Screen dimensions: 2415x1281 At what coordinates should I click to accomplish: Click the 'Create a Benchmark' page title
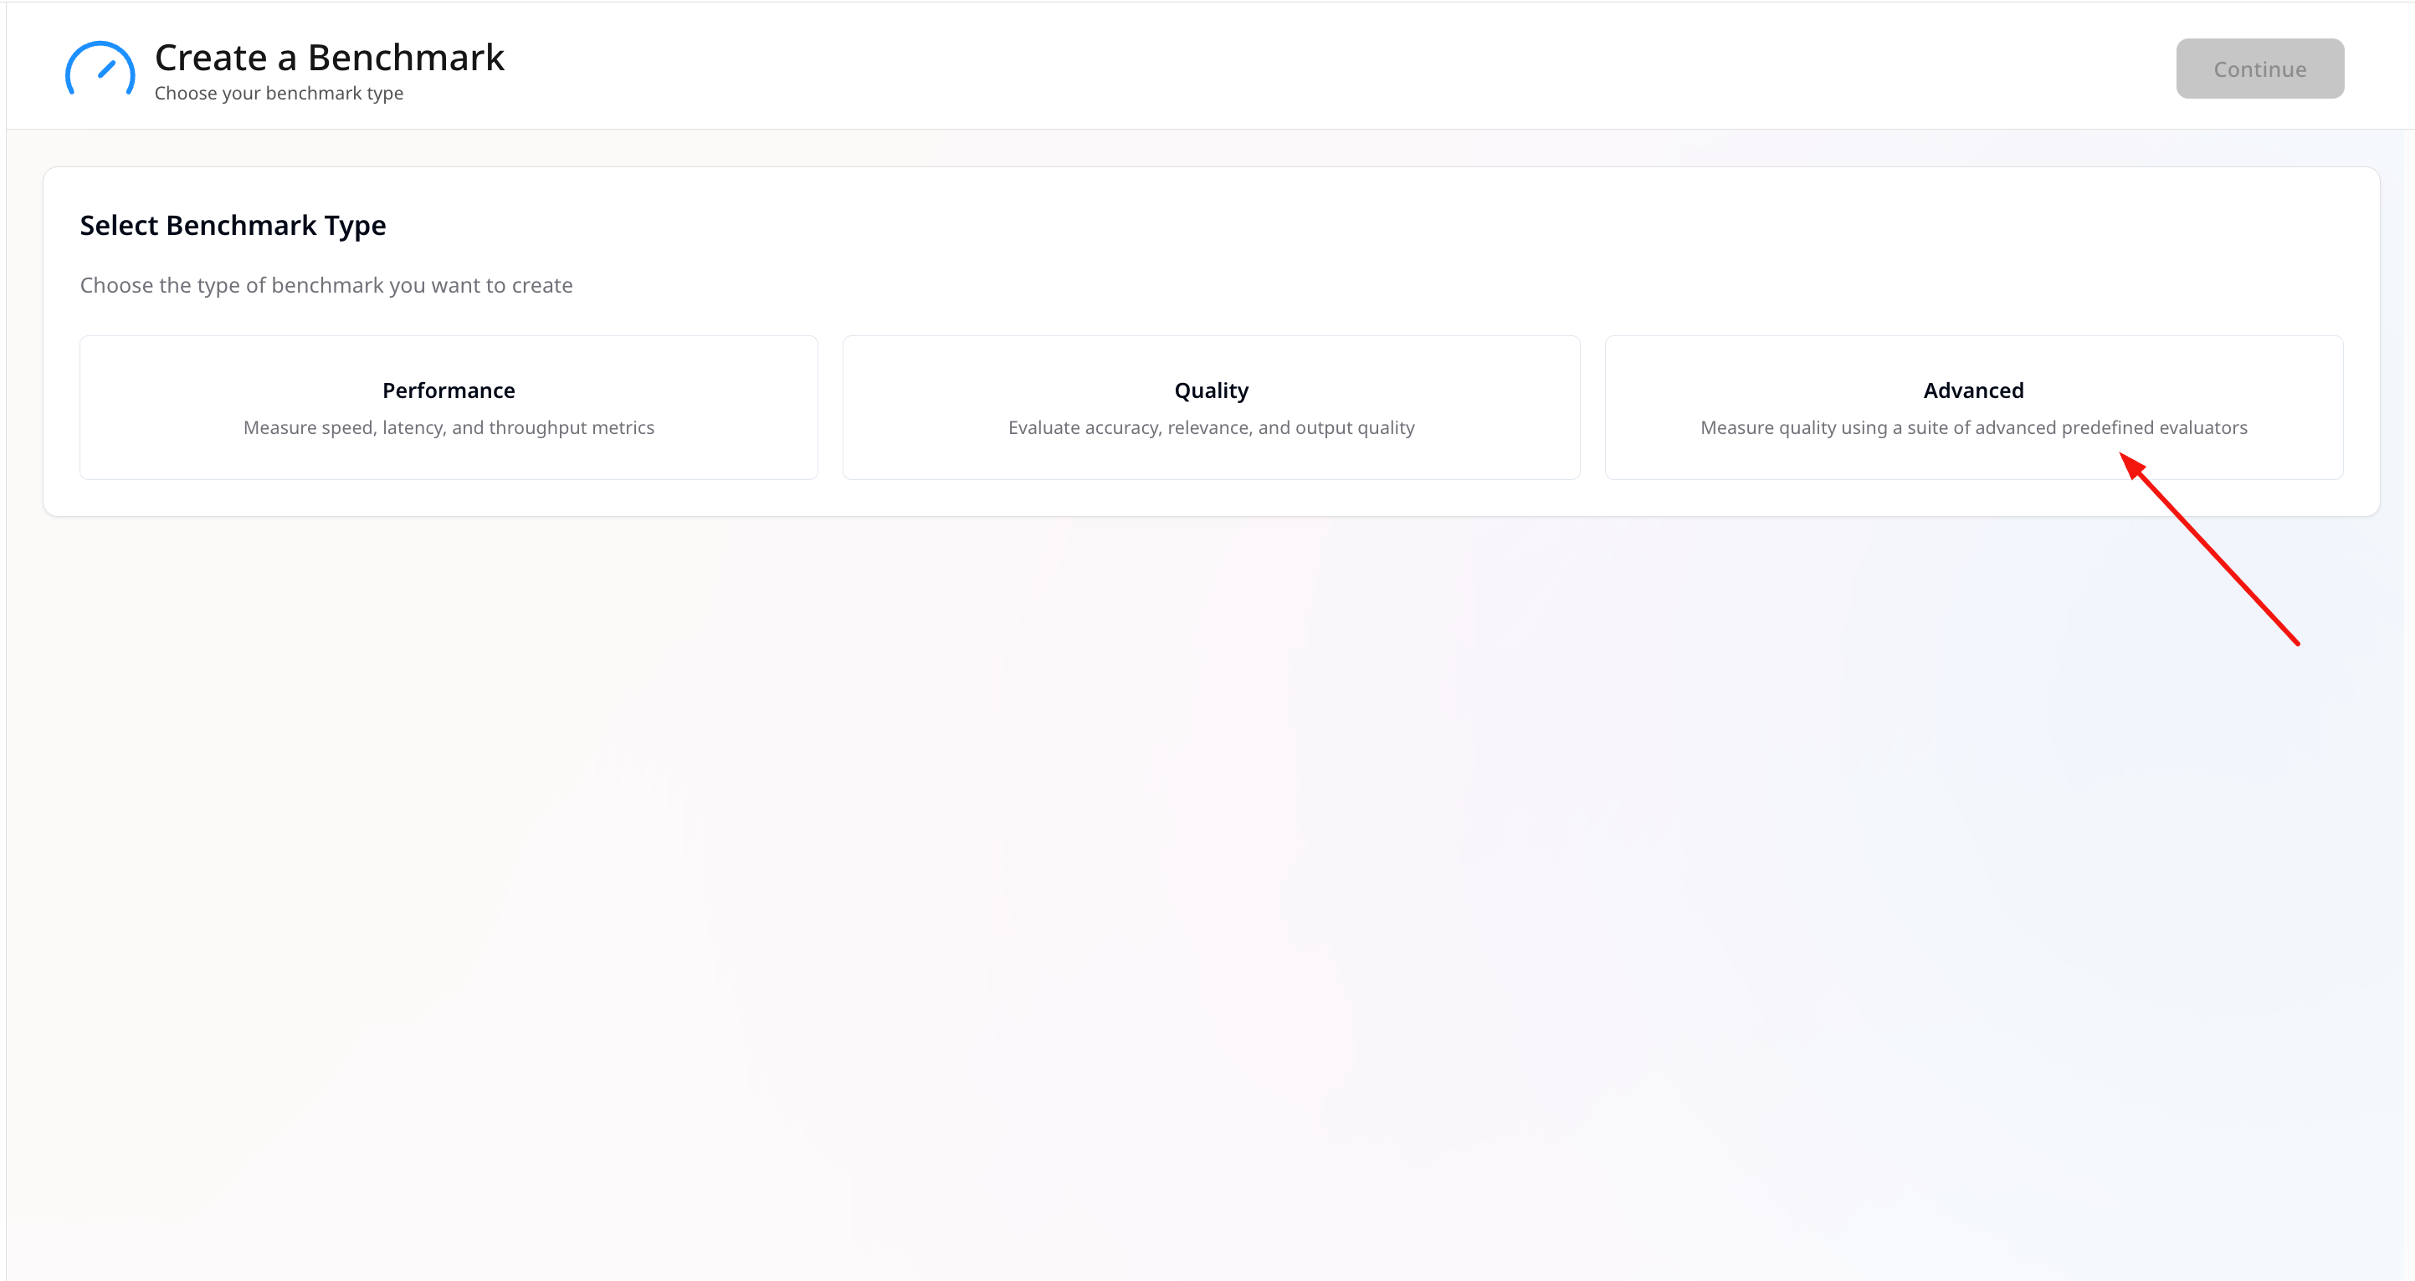click(329, 57)
